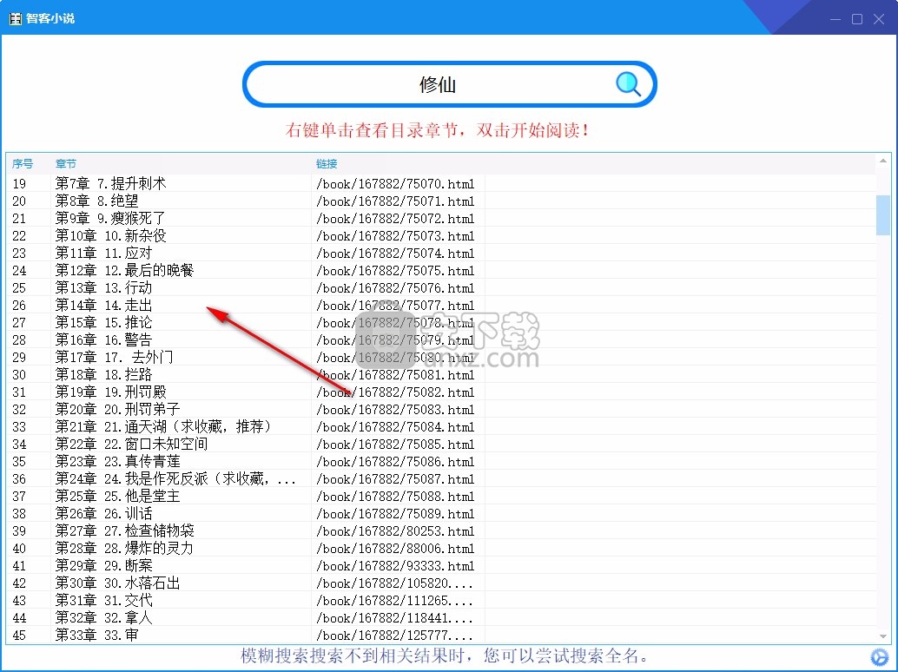Click link /book/167882/111265....
The image size is (898, 672).
click(x=394, y=601)
